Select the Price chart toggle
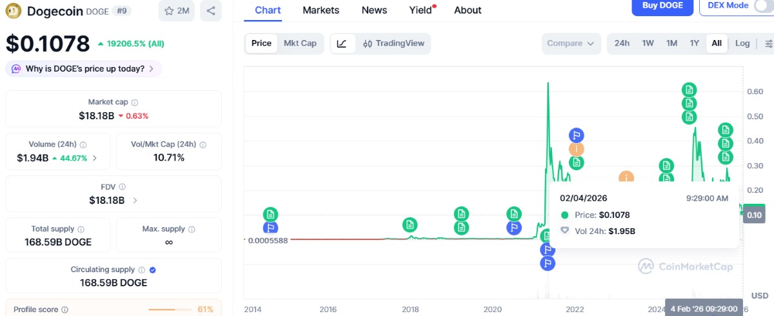 (x=261, y=43)
